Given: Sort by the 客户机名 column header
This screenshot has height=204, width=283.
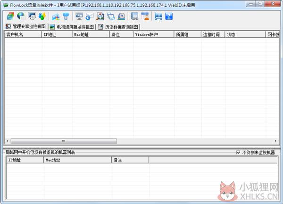Looking at the screenshot, I should click(x=23, y=34).
